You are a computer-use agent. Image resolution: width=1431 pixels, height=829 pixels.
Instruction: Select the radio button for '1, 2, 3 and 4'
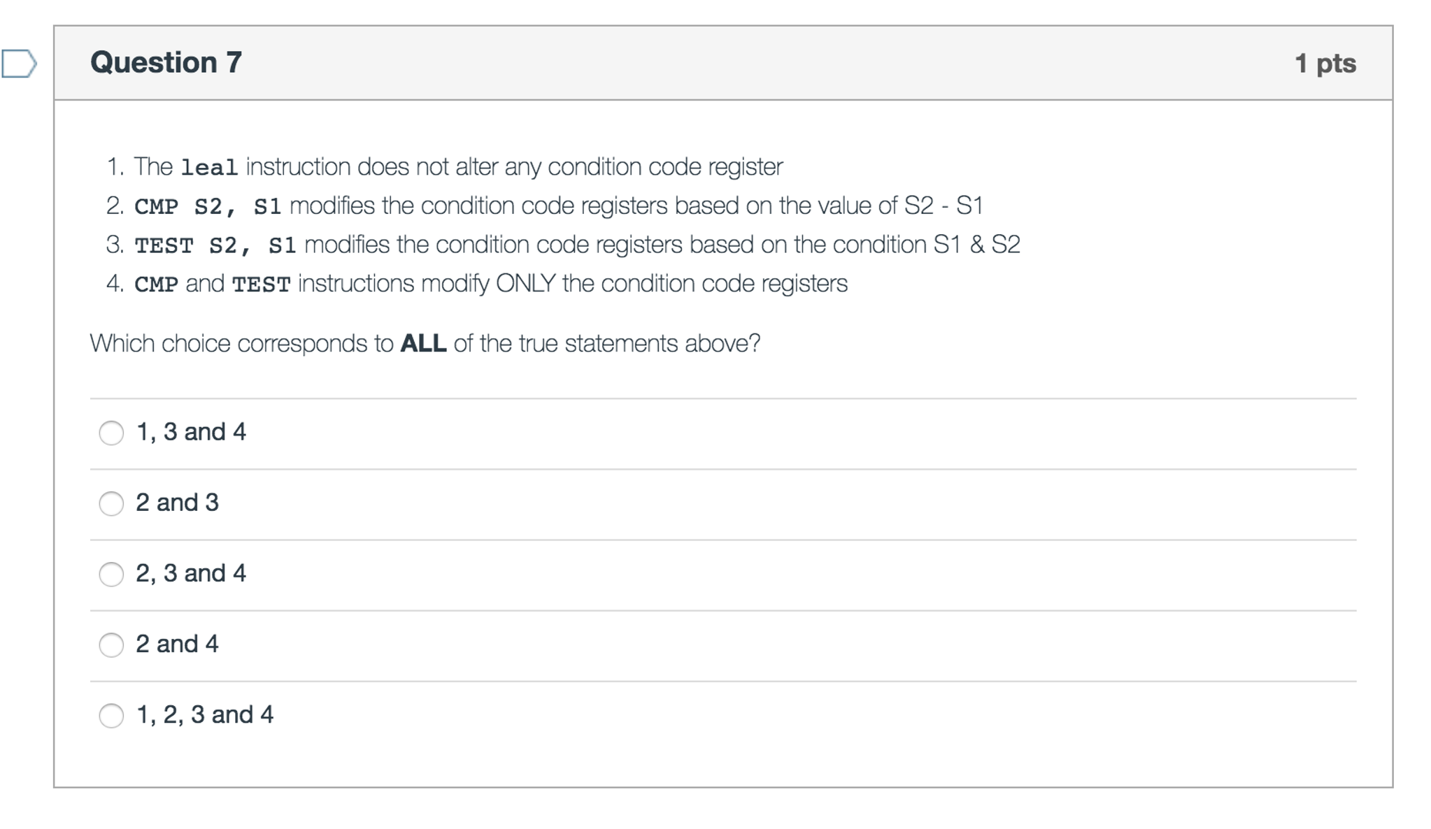[x=111, y=716]
